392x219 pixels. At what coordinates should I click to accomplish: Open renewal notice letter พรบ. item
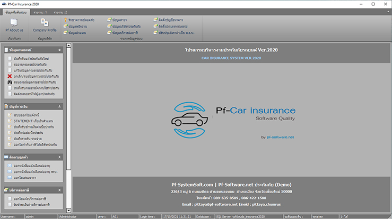tap(32, 171)
